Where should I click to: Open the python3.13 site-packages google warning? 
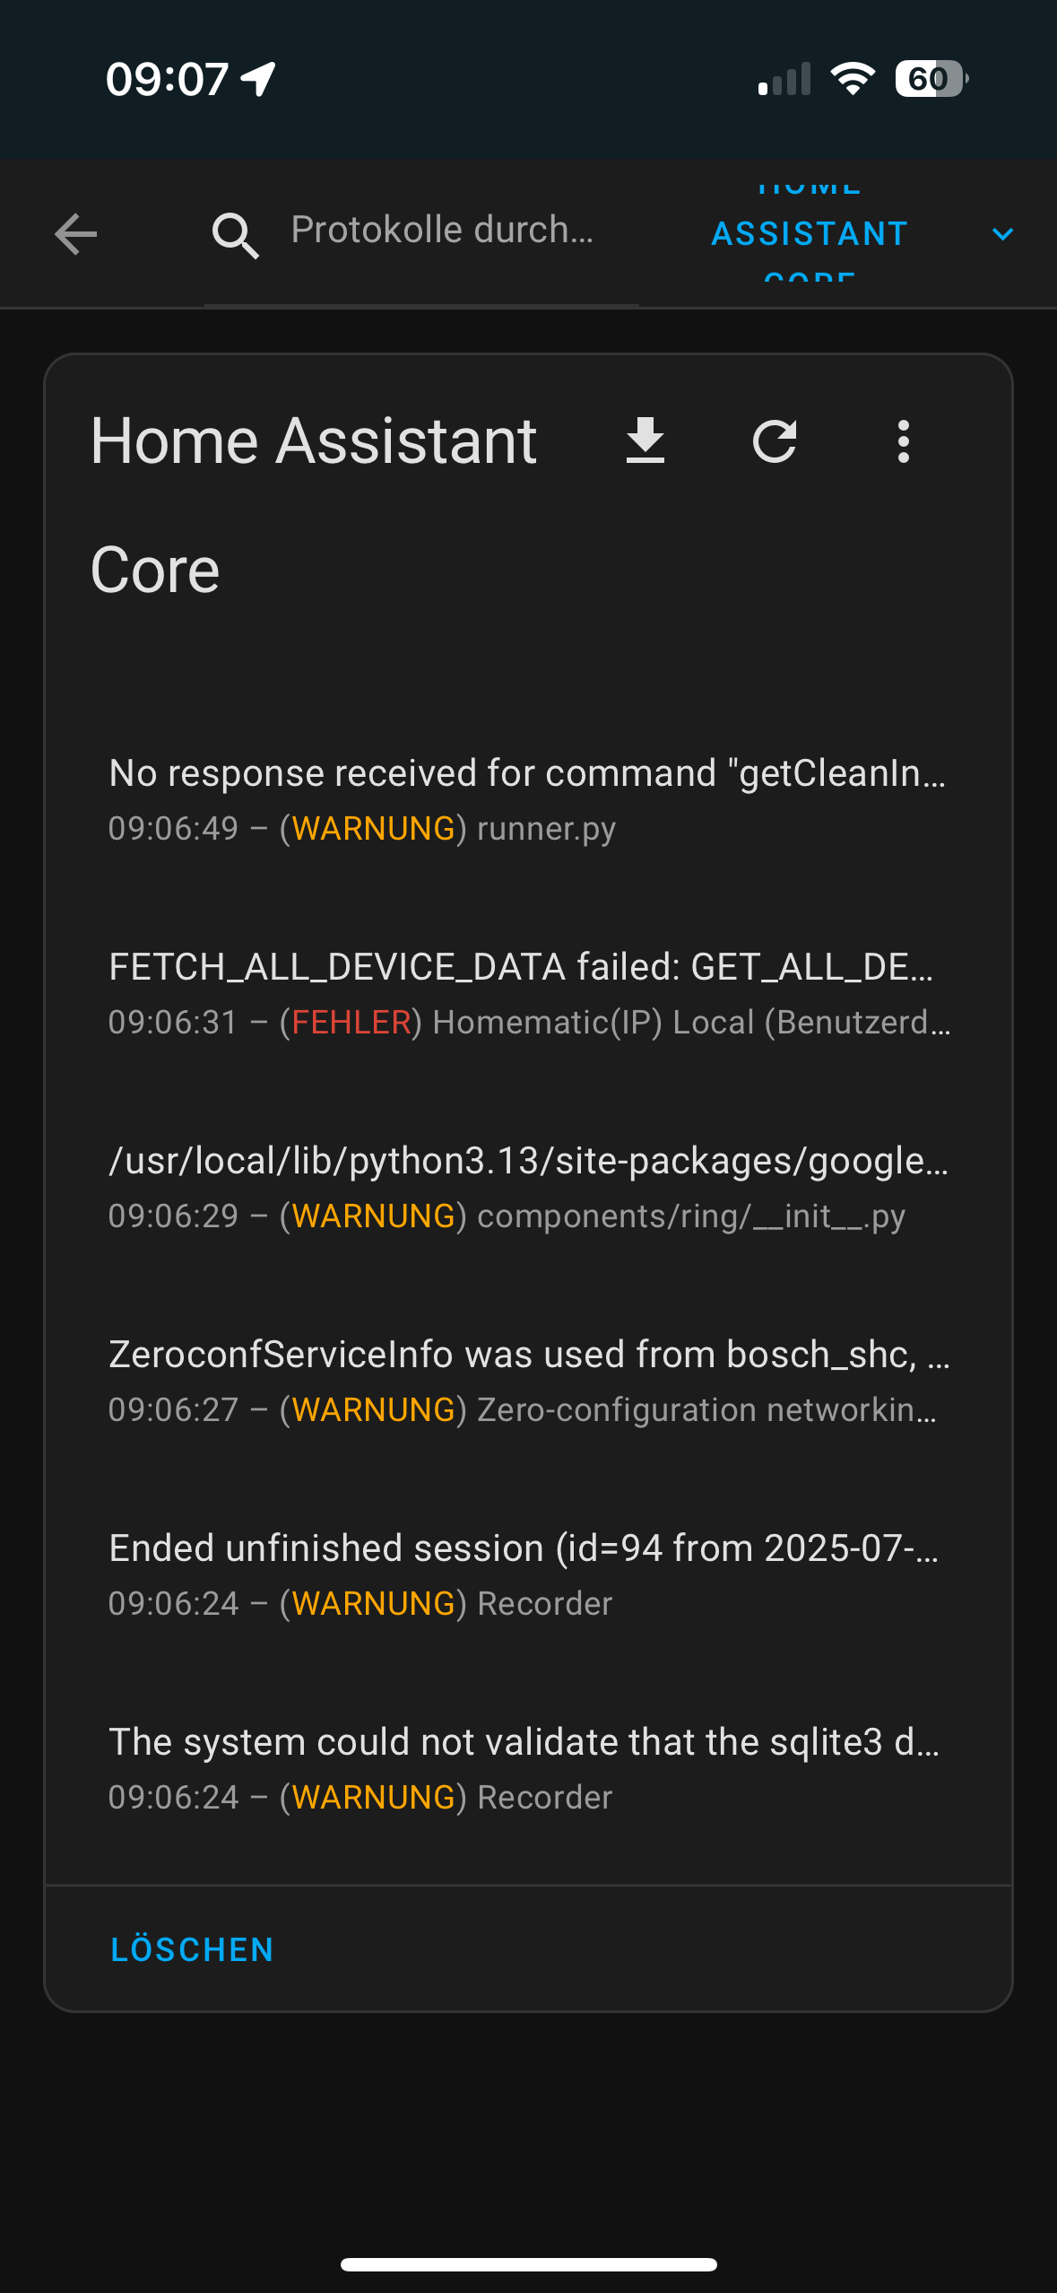click(528, 1187)
